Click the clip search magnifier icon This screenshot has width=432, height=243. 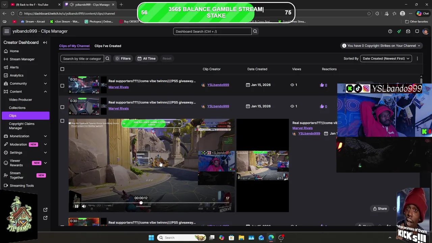pyautogui.click(x=107, y=58)
